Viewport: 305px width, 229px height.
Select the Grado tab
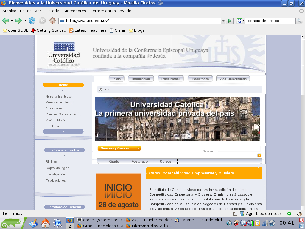click(x=114, y=161)
